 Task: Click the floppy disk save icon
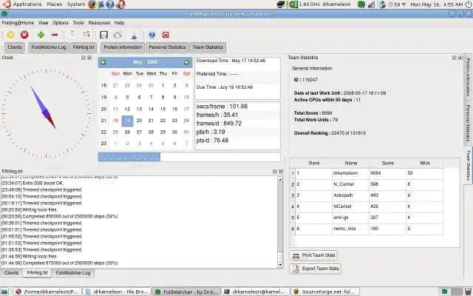point(103,35)
